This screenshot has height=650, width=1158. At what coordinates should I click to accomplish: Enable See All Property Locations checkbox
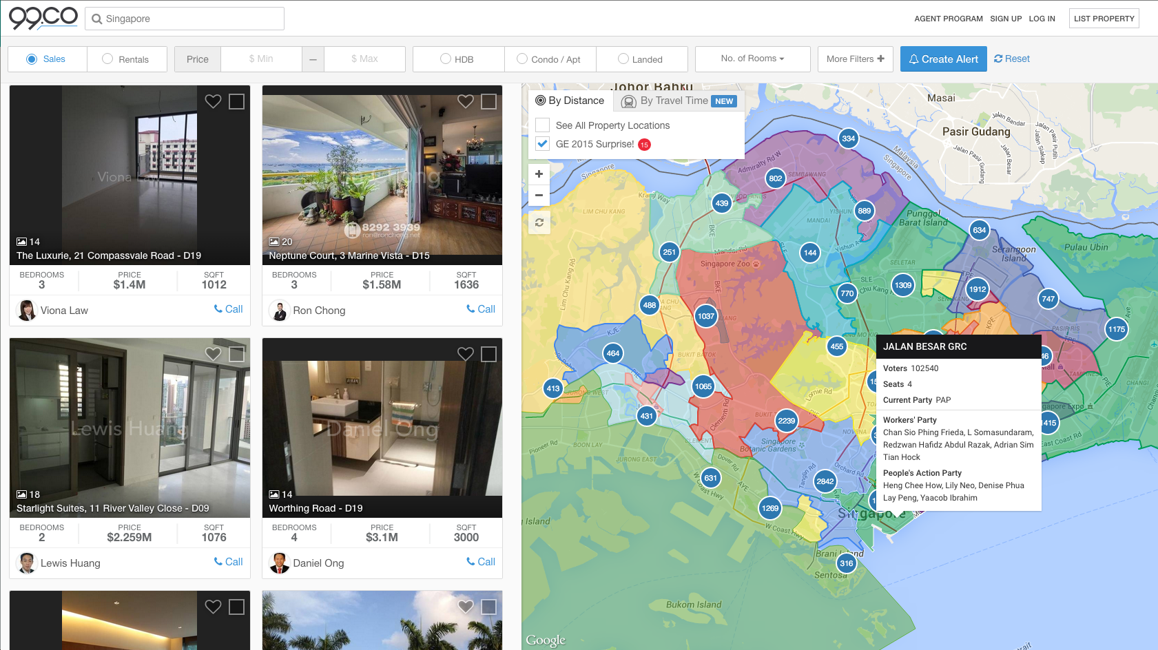[x=543, y=125]
